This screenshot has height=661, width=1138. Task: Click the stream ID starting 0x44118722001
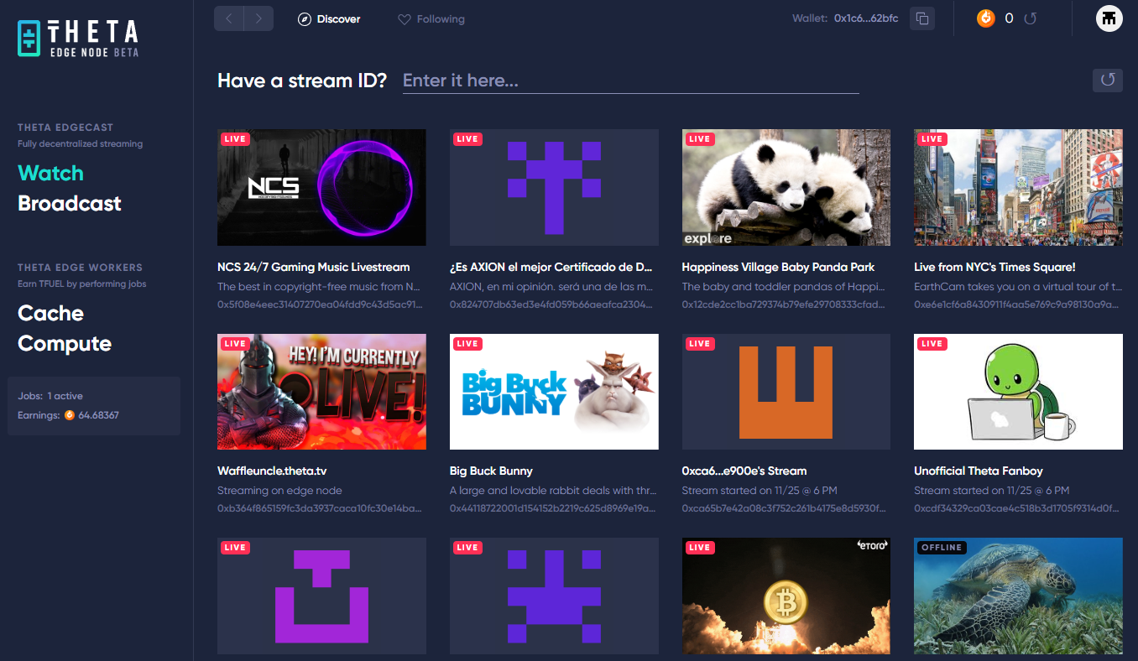[x=552, y=508]
